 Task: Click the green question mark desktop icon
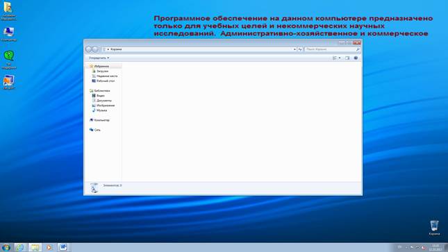[x=9, y=56]
